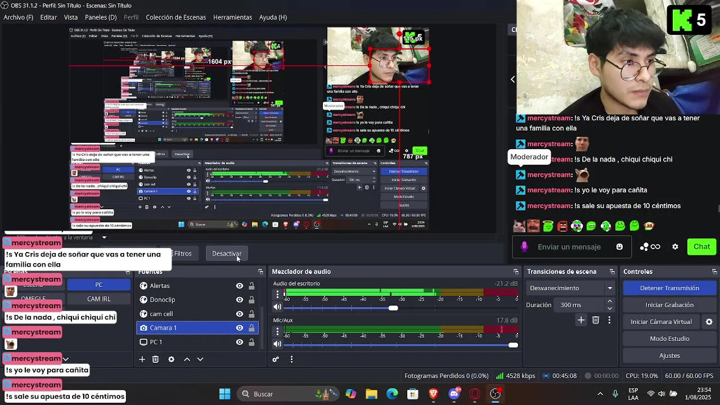Open Ayuda menu
The height and width of the screenshot is (405, 720).
(273, 17)
